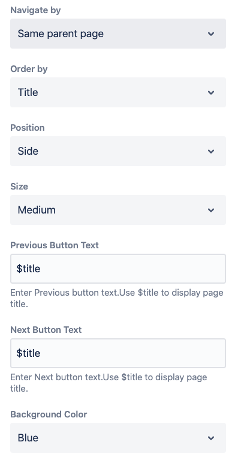This screenshot has width=235, height=463.
Task: Expand the Position dropdown showing Side
Action: (x=118, y=151)
